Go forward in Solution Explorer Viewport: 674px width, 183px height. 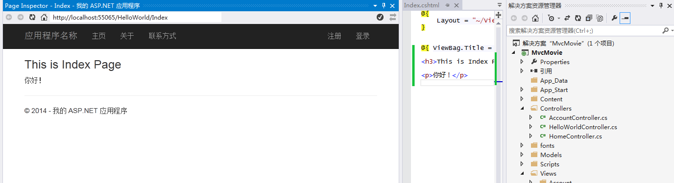(525, 18)
